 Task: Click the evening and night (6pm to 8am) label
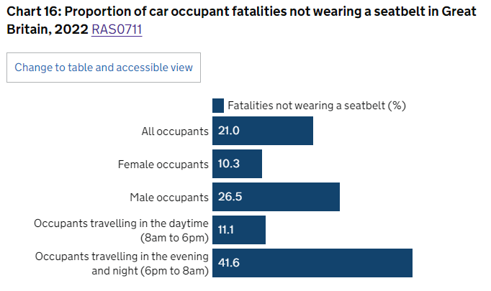(122, 263)
